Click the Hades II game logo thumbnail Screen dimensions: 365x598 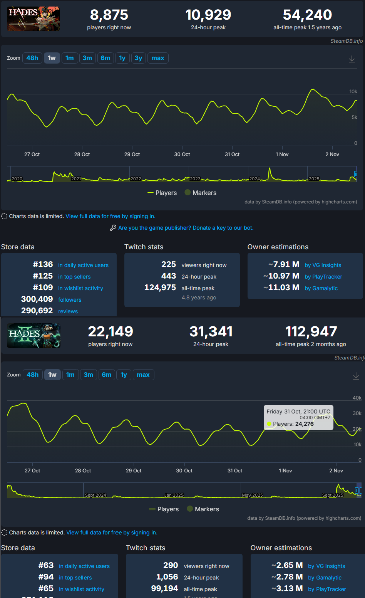(x=34, y=336)
